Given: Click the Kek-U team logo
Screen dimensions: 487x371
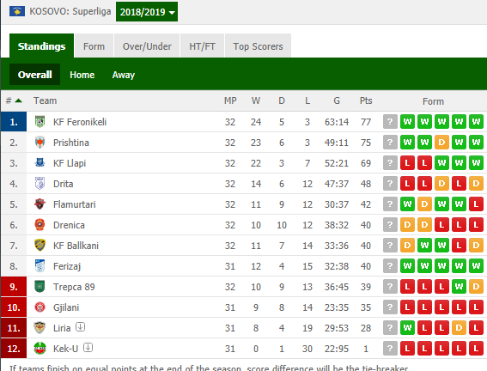Looking at the screenshot, I should tap(40, 349).
